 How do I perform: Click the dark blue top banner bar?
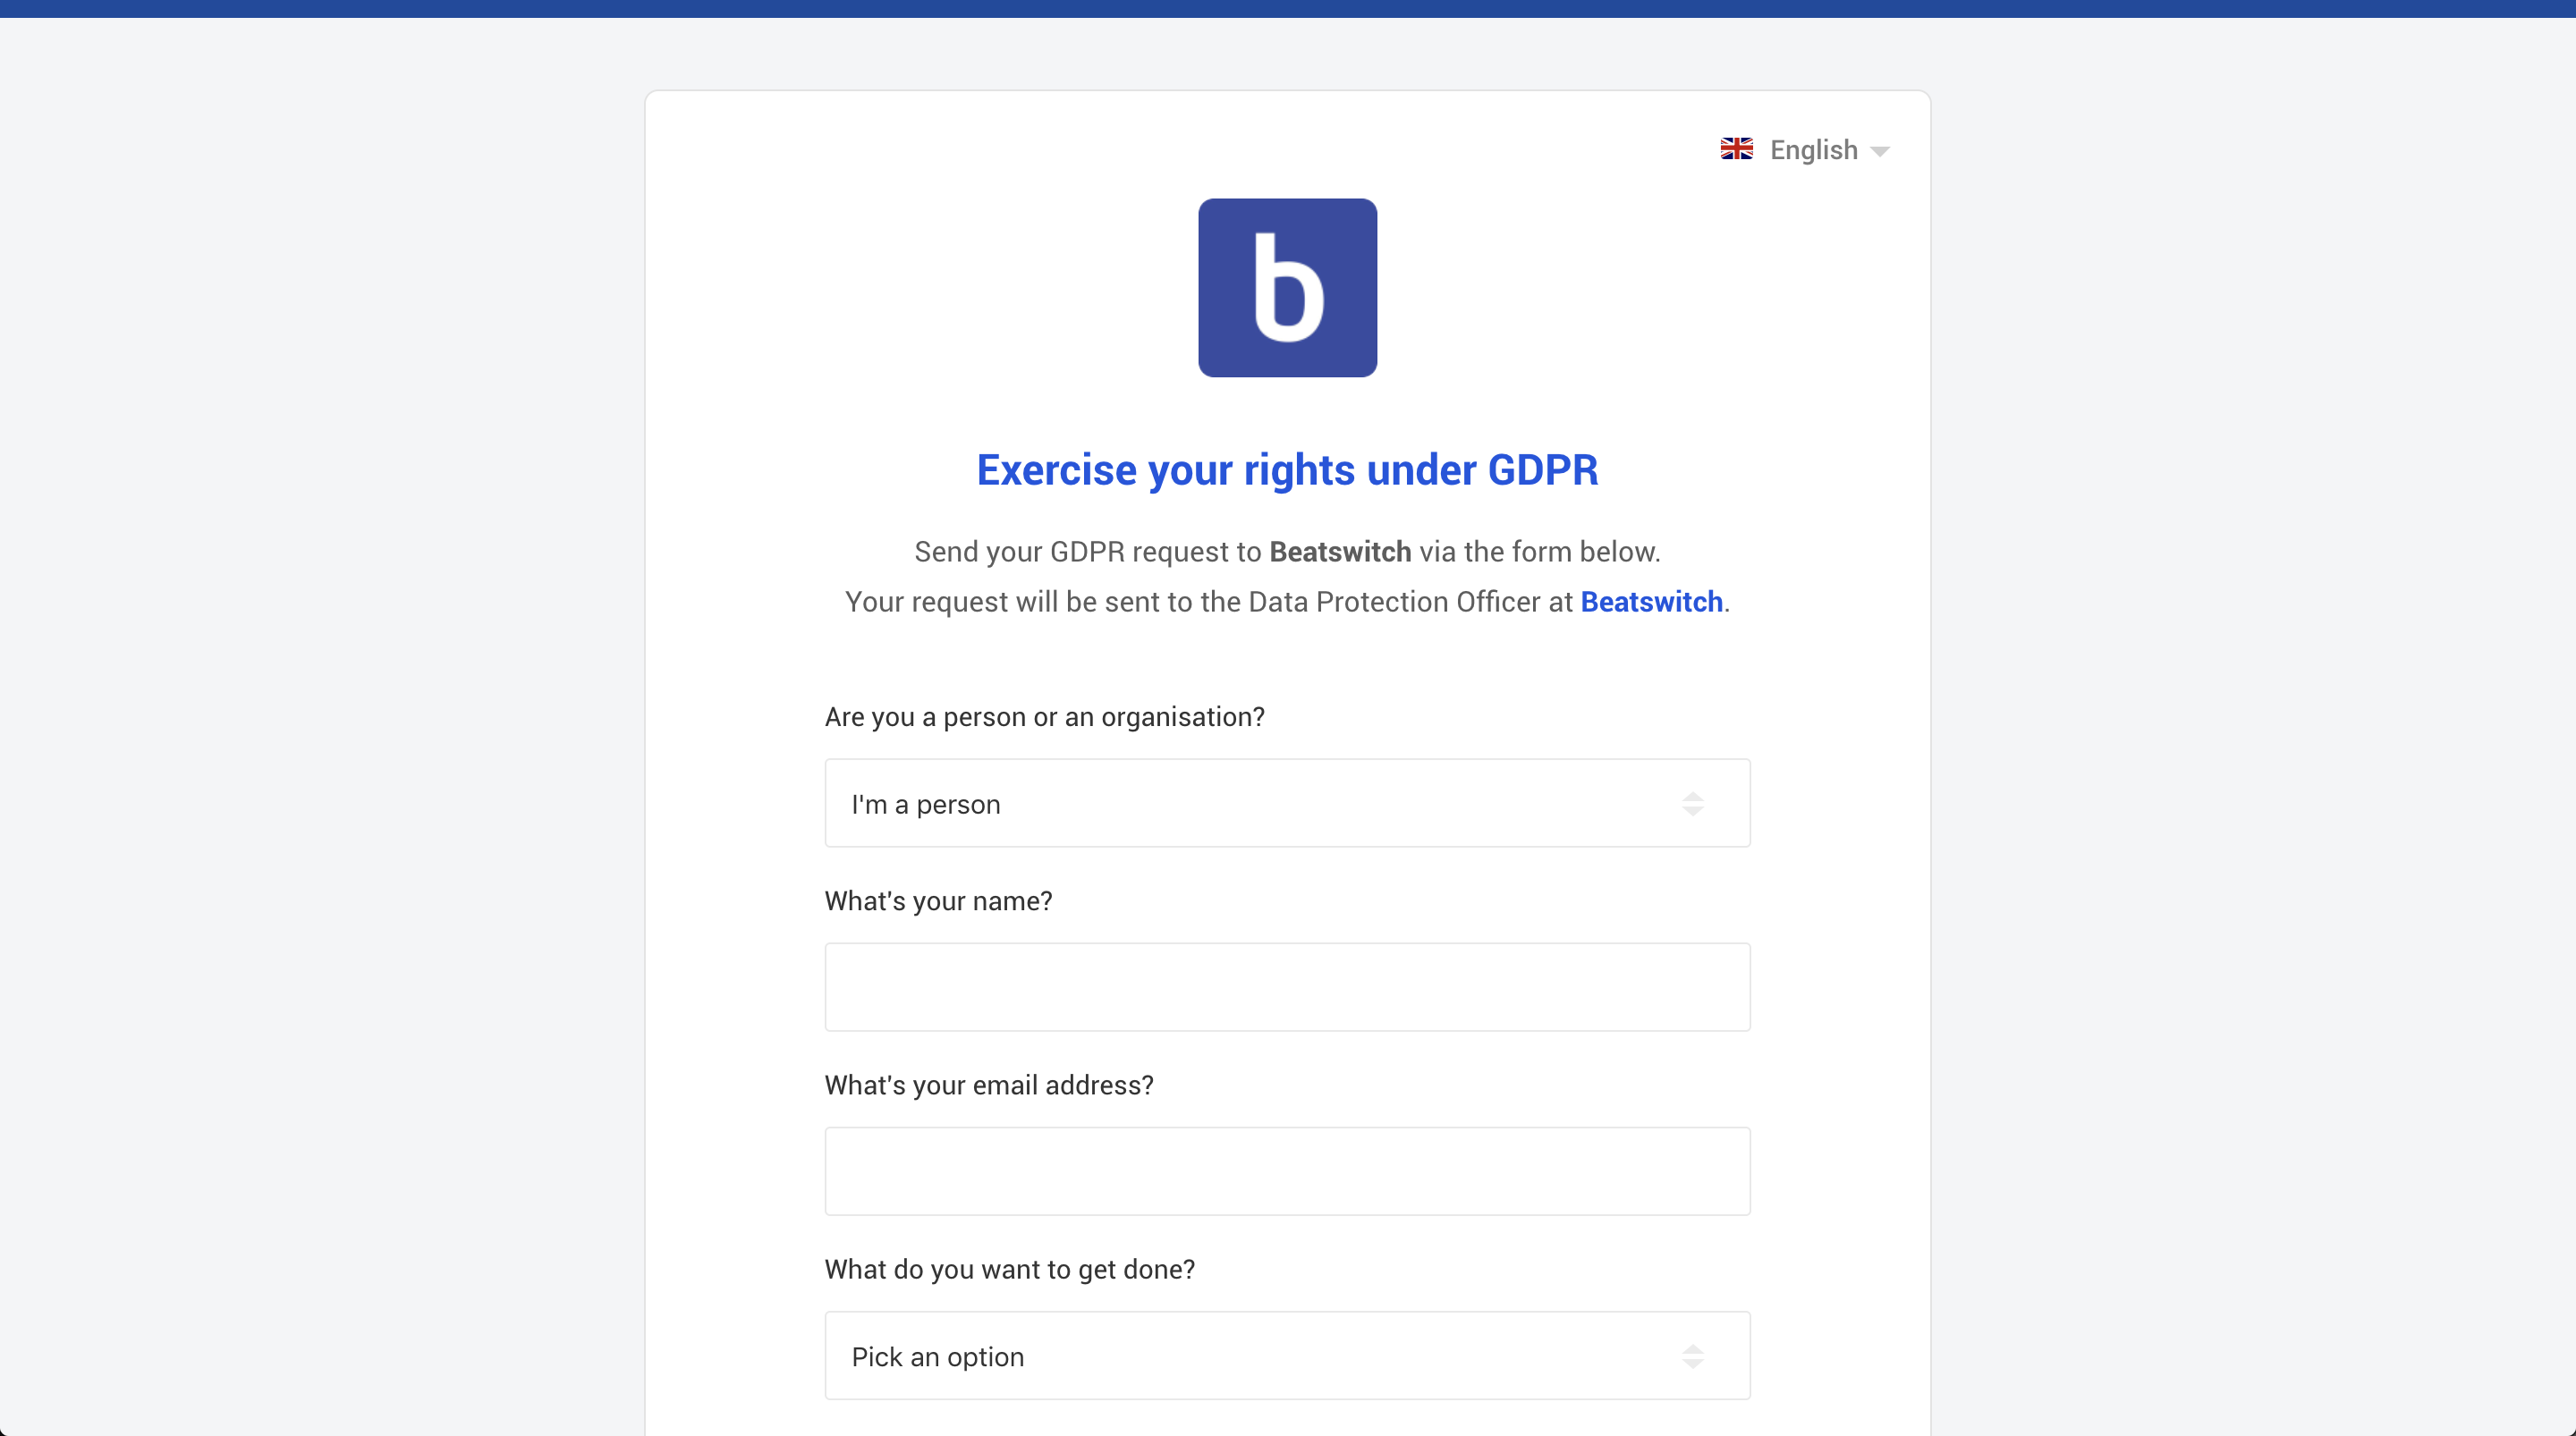coord(1287,8)
